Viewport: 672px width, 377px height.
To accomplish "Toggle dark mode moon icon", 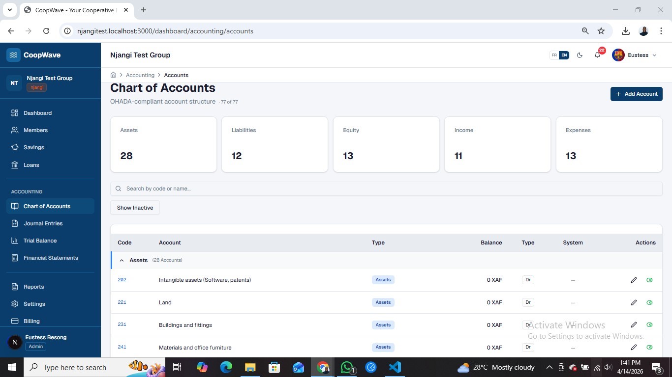I will point(580,55).
